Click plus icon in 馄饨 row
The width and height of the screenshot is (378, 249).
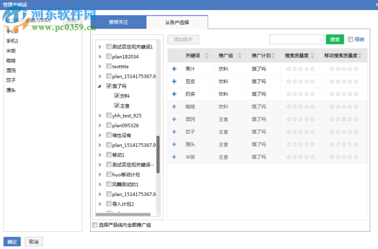(174, 119)
